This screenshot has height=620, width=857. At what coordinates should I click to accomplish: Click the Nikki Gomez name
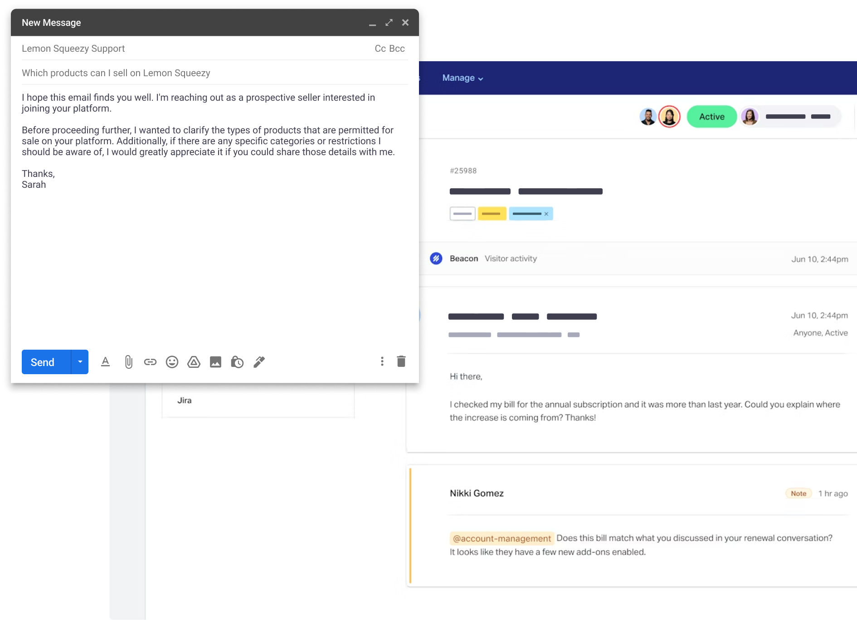click(x=477, y=493)
